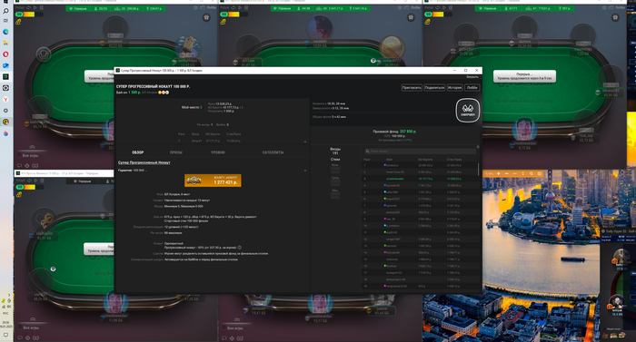Screen dimensions: 636x342
Task: Open gear icon above player search field
Action: (x=477, y=147)
